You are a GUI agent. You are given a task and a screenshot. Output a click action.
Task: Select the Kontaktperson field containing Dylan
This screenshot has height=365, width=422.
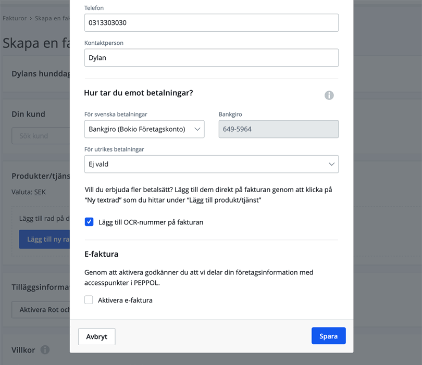click(211, 57)
